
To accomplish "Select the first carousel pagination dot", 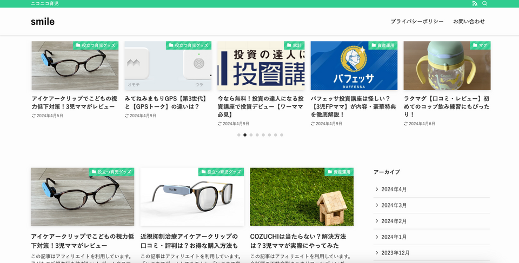I will click(239, 135).
